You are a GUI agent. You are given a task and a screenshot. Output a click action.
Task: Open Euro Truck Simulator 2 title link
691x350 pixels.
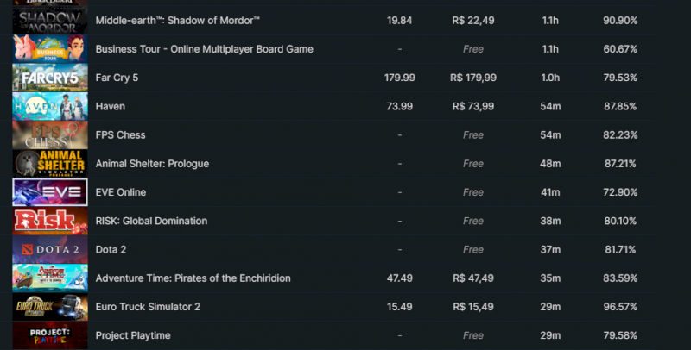[x=148, y=306]
